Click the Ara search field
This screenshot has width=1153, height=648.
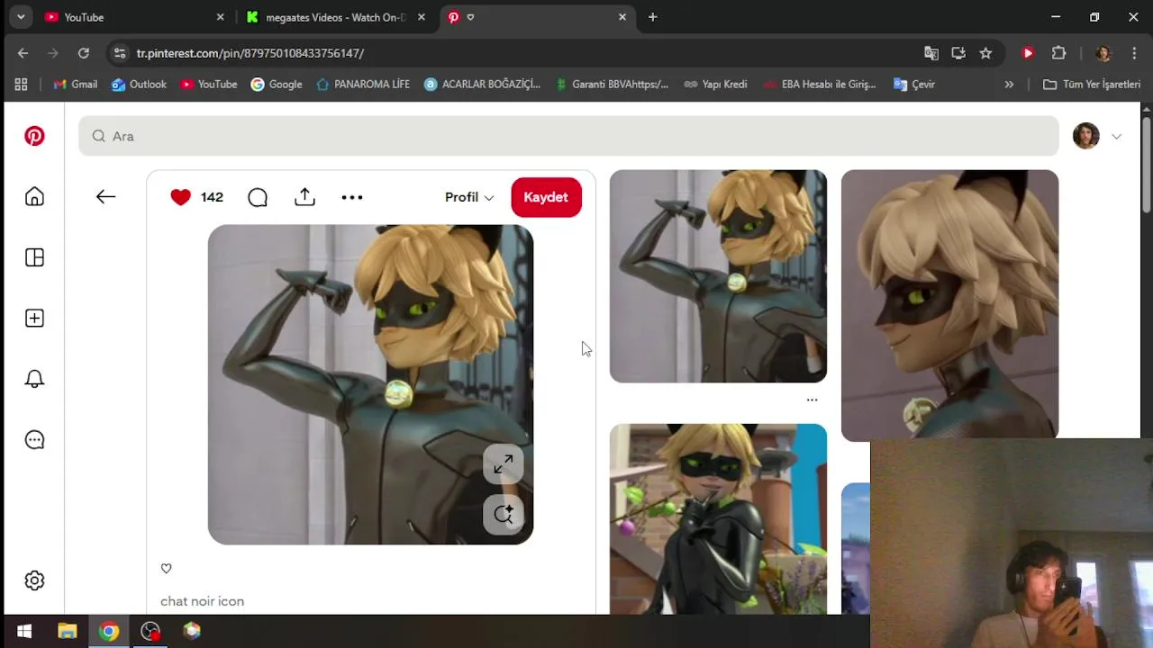pos(568,136)
